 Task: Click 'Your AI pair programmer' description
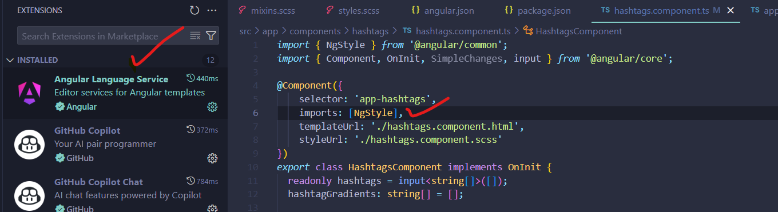(105, 144)
